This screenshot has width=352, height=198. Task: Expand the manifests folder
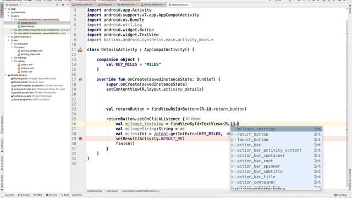tap(9, 12)
